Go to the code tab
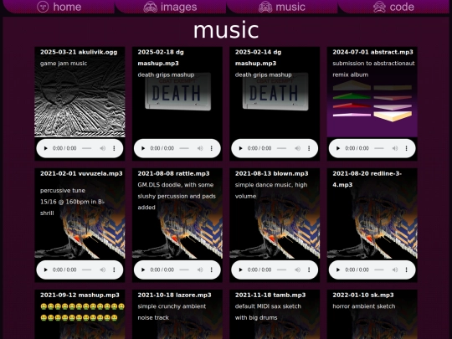The image size is (452, 339). [393, 7]
